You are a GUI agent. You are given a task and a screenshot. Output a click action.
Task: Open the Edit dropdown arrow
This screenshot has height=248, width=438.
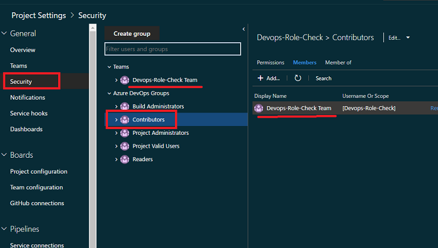point(408,38)
